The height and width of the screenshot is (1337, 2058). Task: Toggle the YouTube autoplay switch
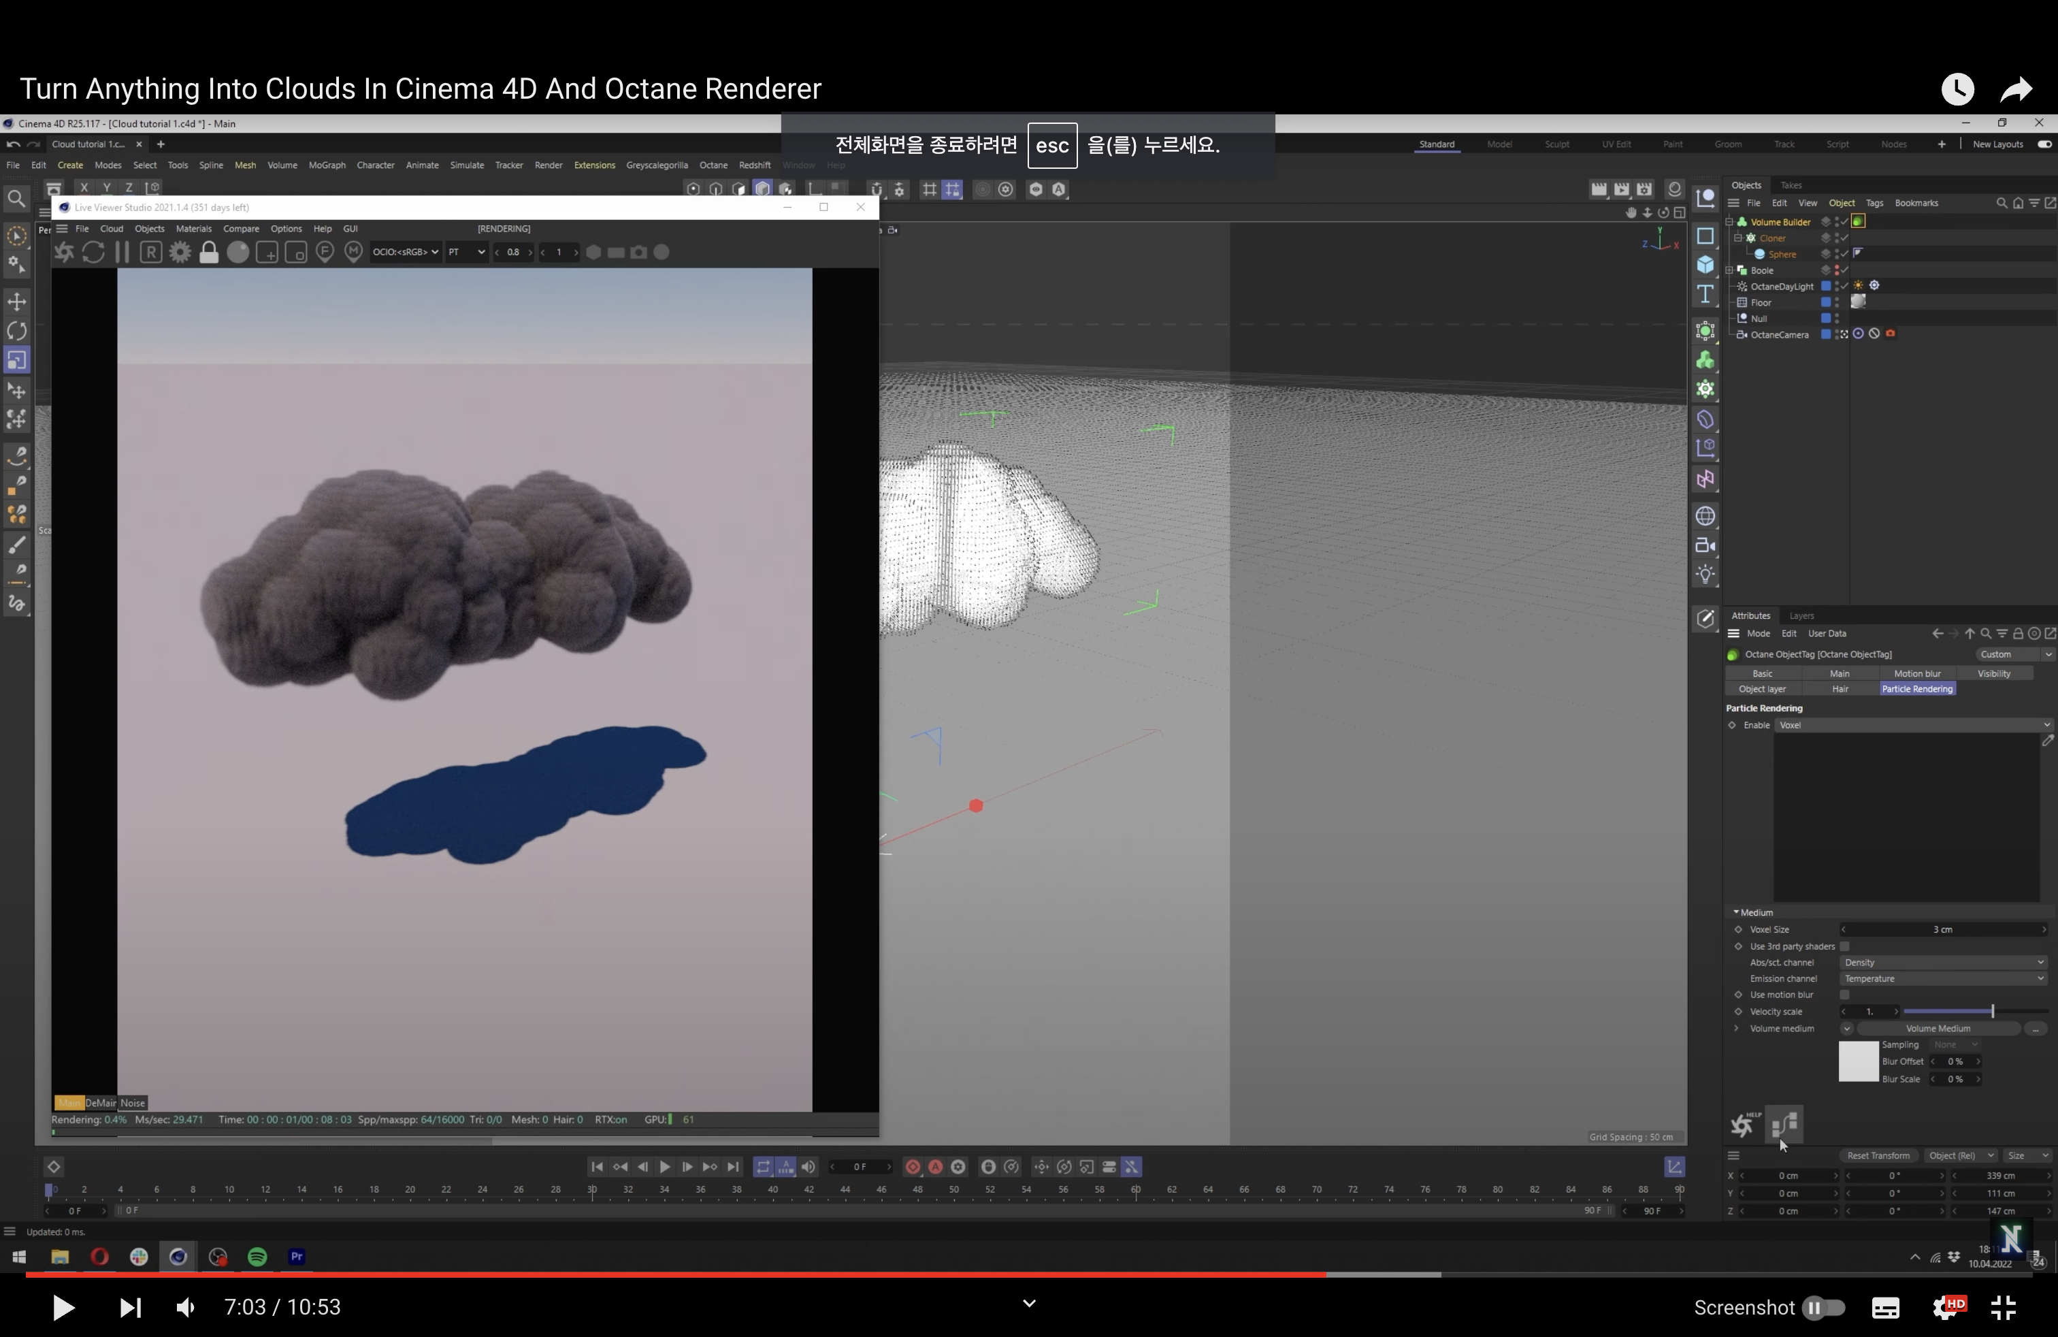tap(1824, 1308)
